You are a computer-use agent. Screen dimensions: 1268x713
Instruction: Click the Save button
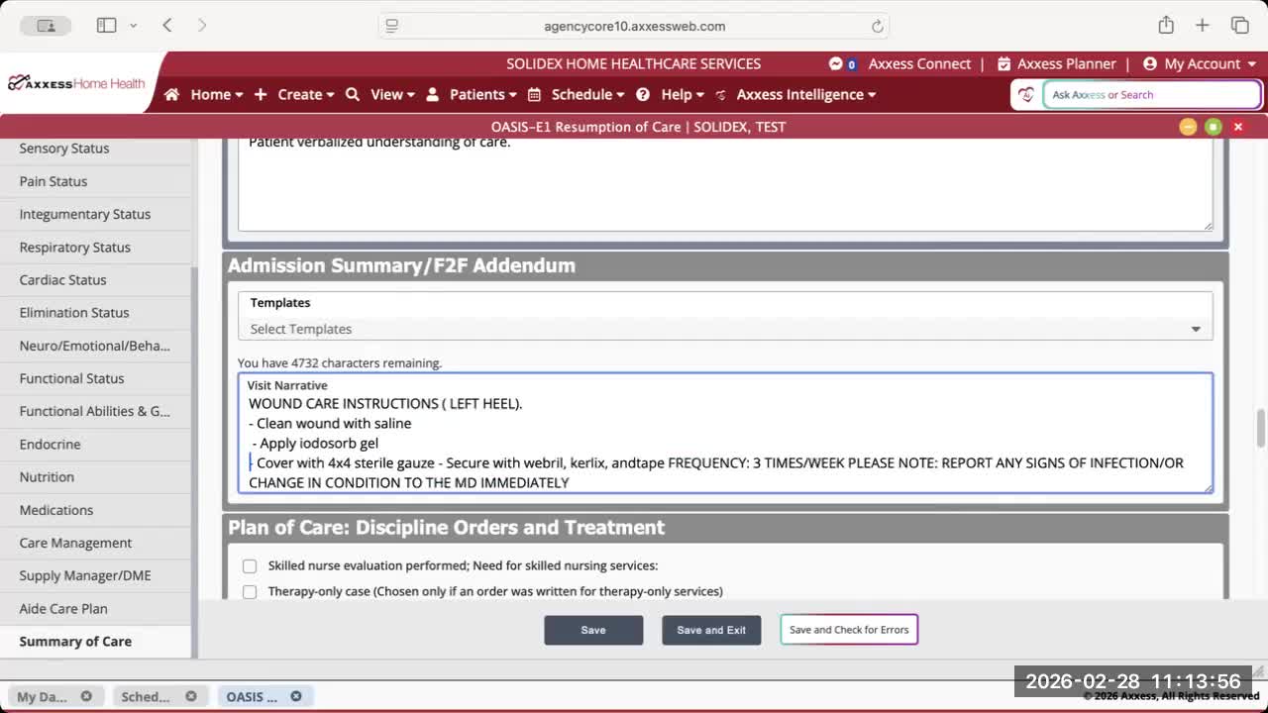pos(593,630)
